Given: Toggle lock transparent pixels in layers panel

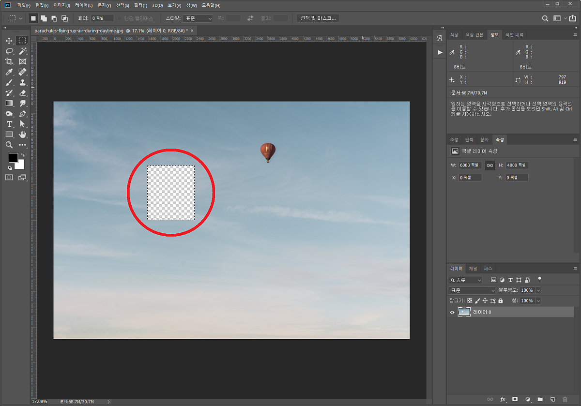Looking at the screenshot, I should point(470,301).
